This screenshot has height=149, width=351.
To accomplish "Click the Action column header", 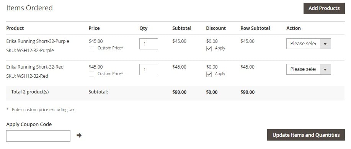I will pos(294,28).
